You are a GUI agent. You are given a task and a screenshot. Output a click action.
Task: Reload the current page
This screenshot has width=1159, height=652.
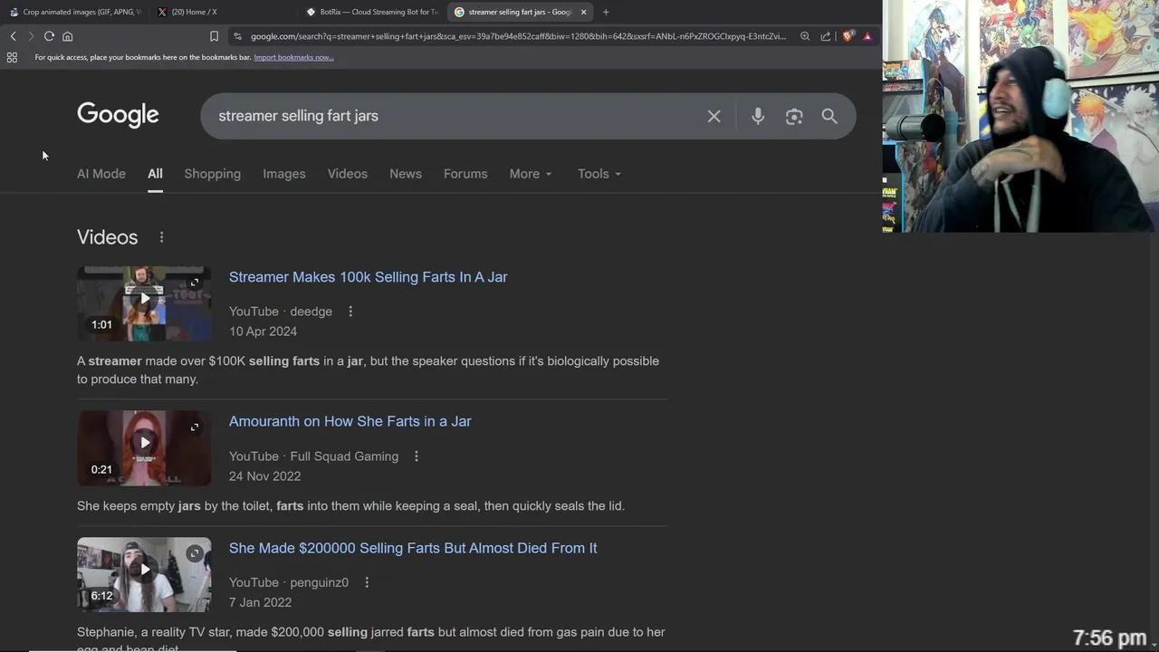point(49,36)
